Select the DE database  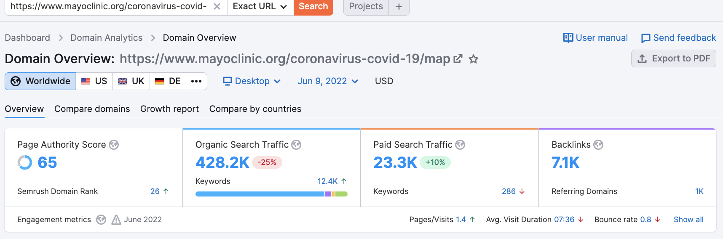168,81
